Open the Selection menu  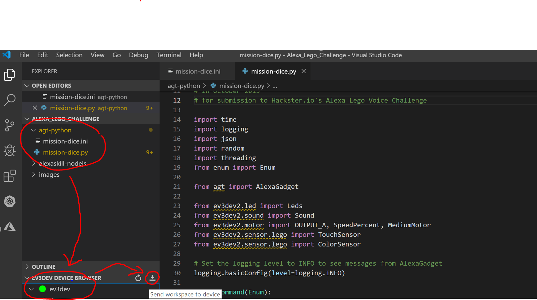click(x=69, y=55)
